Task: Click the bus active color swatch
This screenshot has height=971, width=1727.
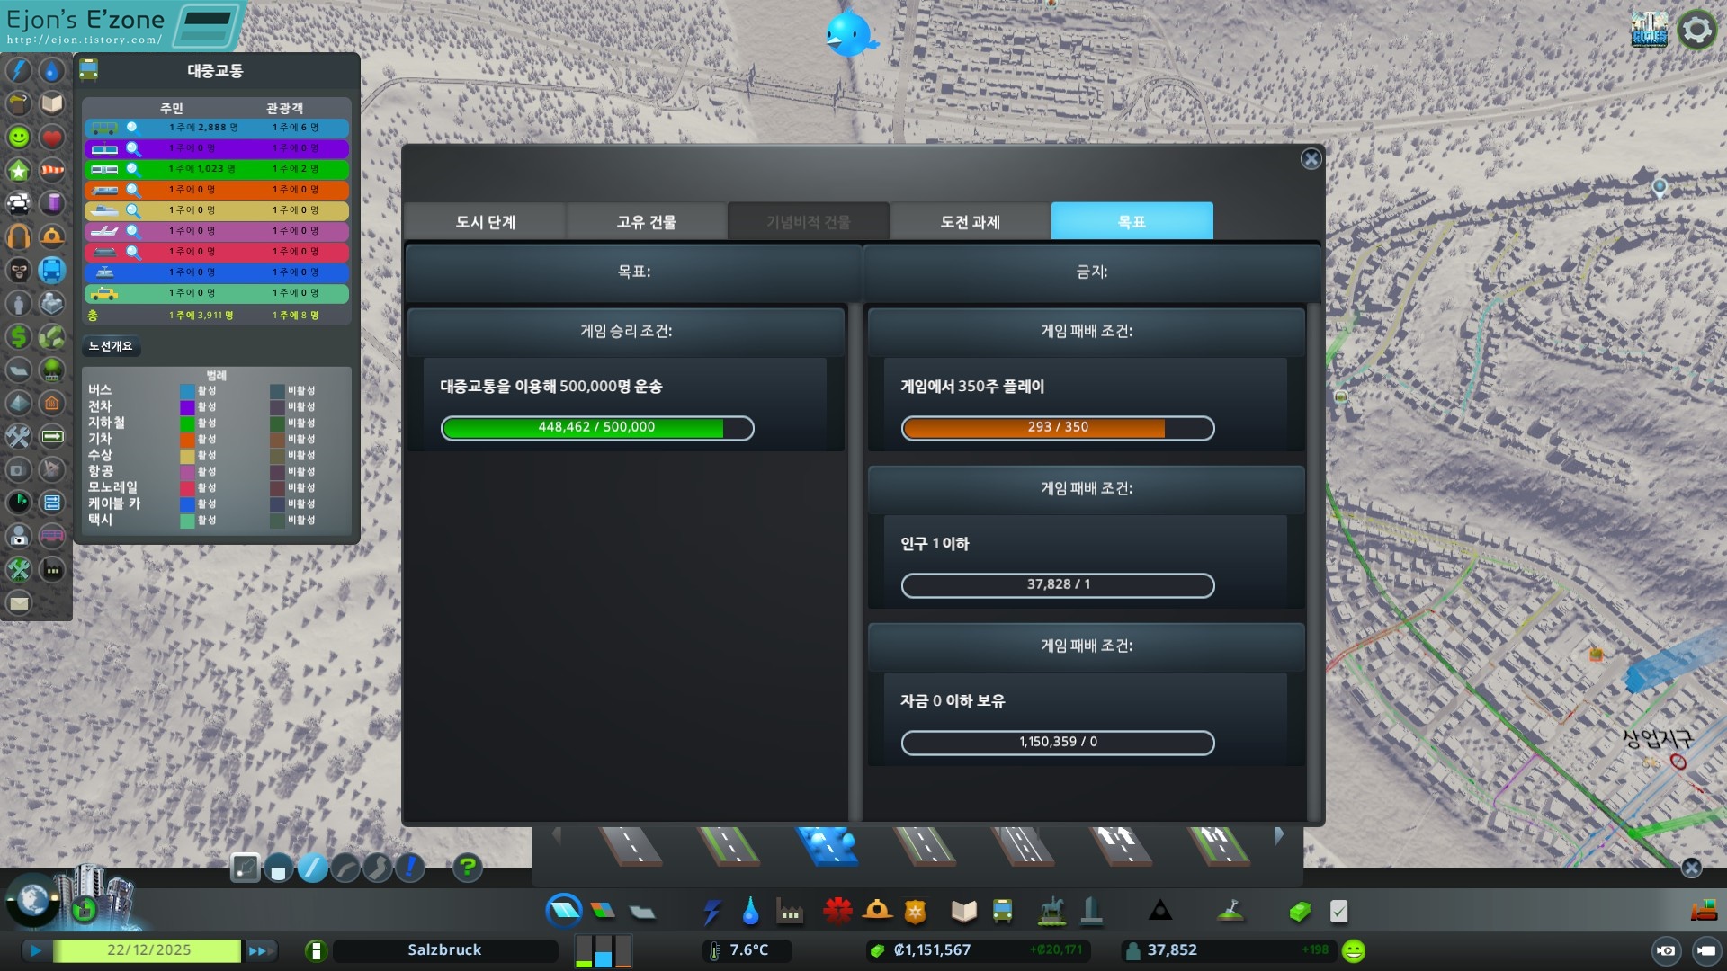Action: [x=187, y=391]
